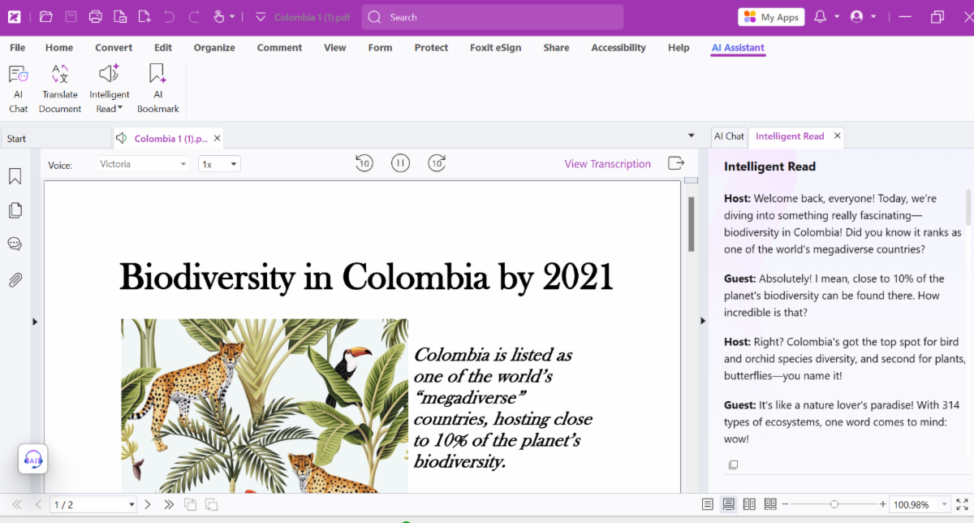Select single page view mode
This screenshot has width=974, height=523.
point(708,504)
